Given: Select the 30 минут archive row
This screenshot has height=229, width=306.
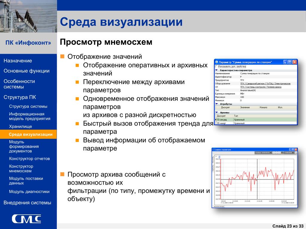Looking at the screenshot, I should pyautogui.click(x=256, y=123).
